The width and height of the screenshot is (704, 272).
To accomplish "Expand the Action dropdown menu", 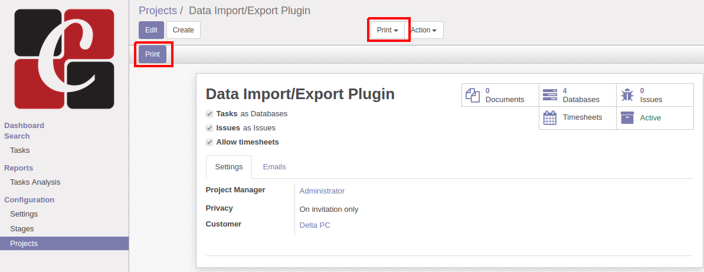I will click(x=424, y=30).
